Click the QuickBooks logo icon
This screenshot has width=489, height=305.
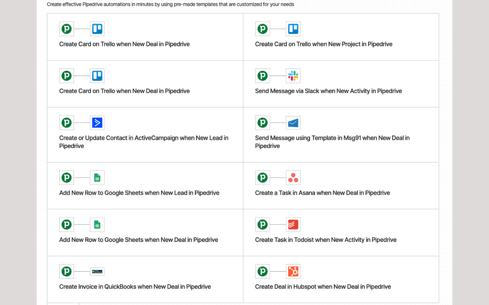pos(97,271)
